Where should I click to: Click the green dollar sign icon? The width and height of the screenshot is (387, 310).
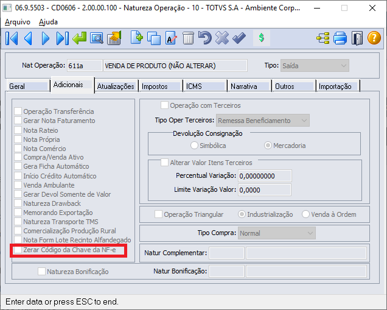click(x=262, y=38)
